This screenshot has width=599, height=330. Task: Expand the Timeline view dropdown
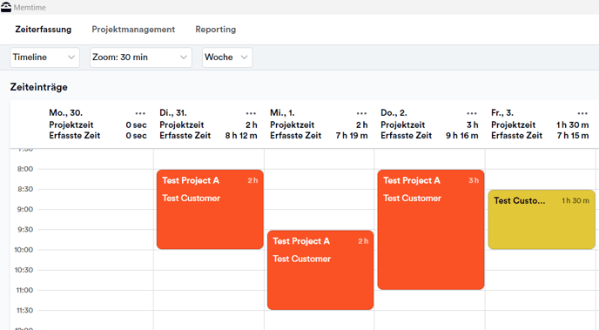pyautogui.click(x=44, y=57)
